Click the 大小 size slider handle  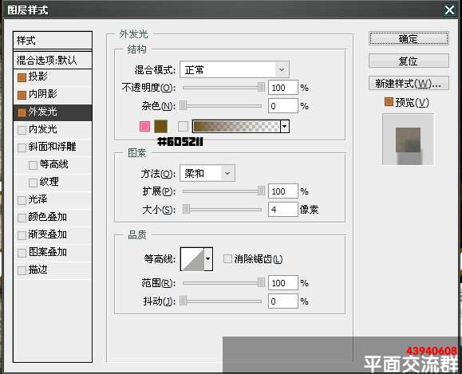coord(186,210)
